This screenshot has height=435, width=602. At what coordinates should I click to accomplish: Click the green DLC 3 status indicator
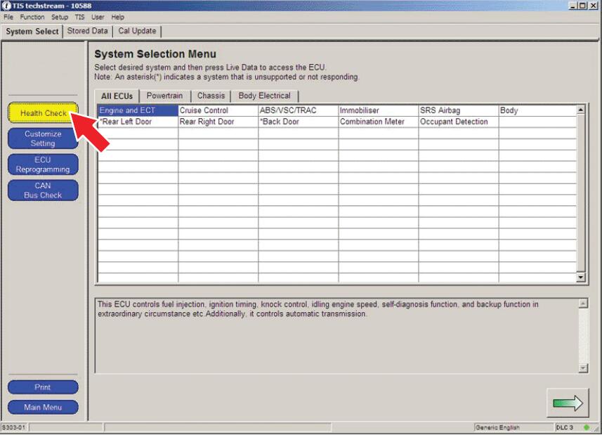tap(587, 427)
